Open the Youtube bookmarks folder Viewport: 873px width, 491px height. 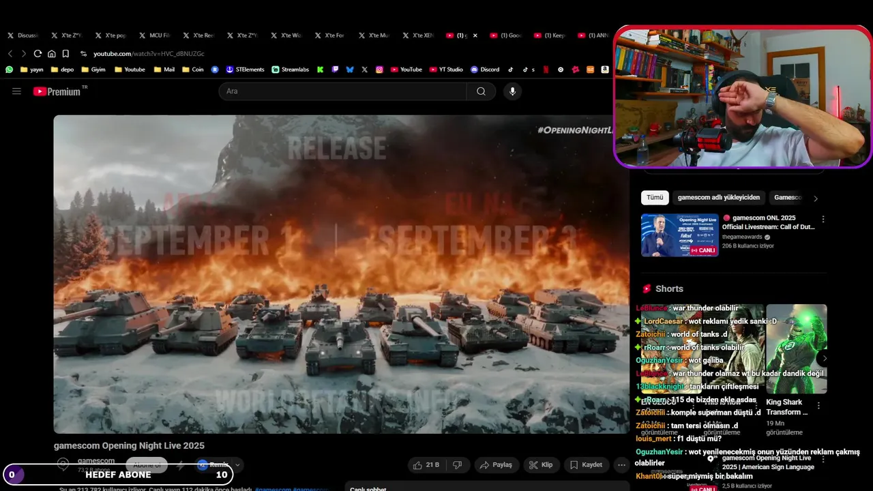[x=130, y=70]
